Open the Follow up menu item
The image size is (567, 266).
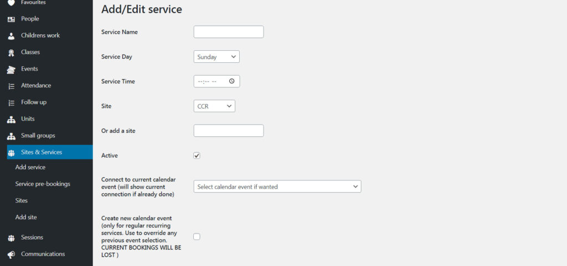pyautogui.click(x=34, y=102)
